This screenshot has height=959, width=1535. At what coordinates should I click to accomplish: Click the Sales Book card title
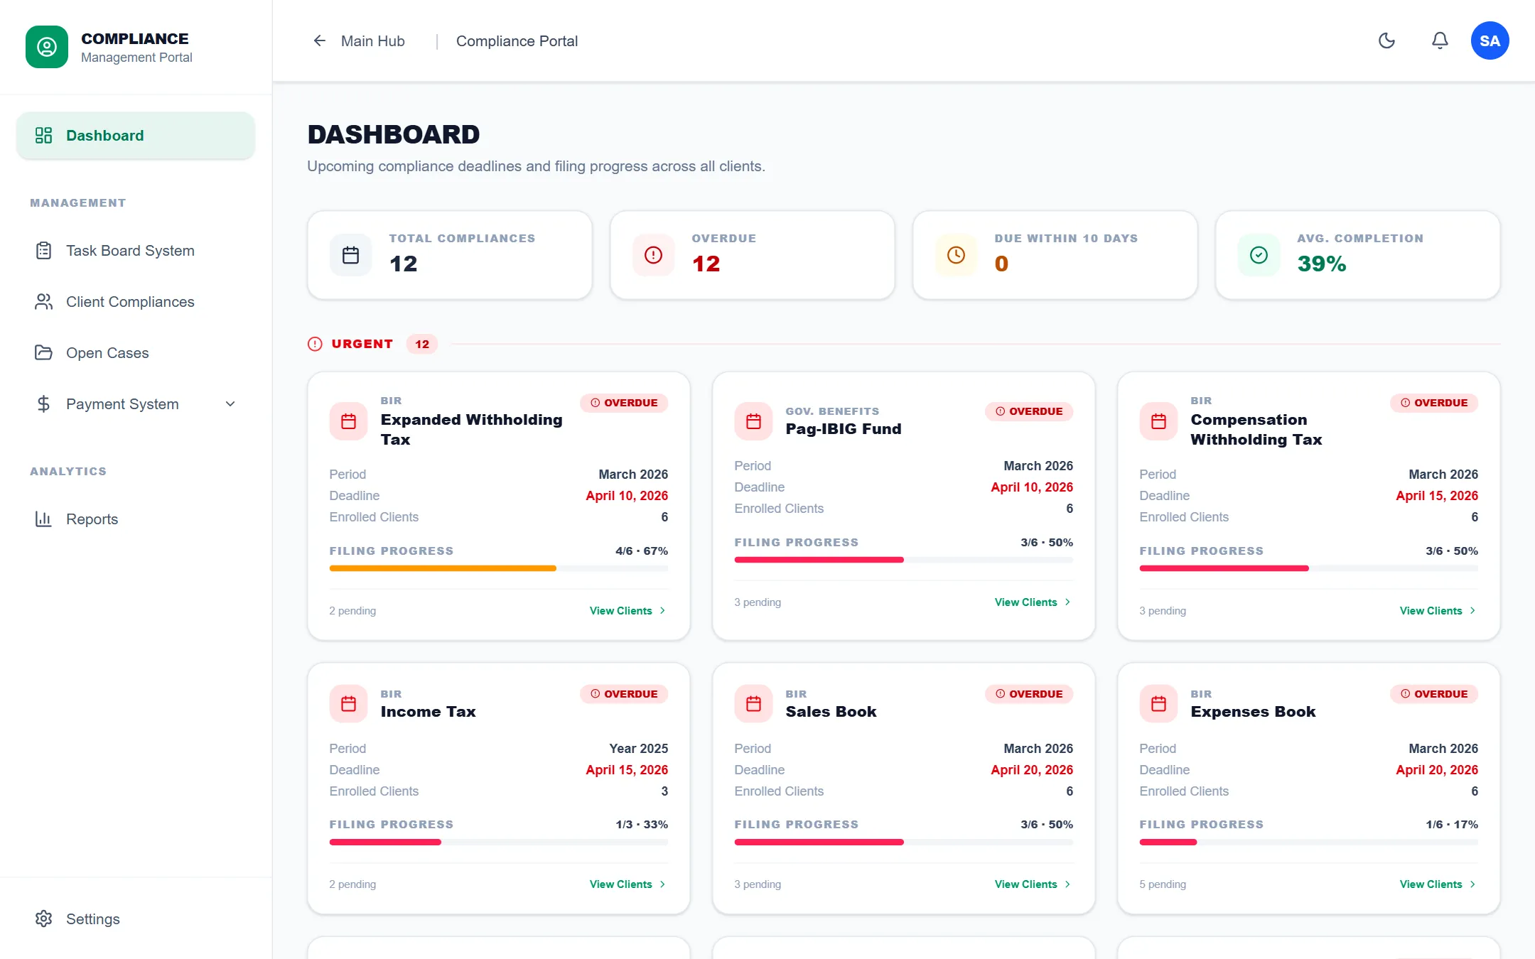(831, 712)
